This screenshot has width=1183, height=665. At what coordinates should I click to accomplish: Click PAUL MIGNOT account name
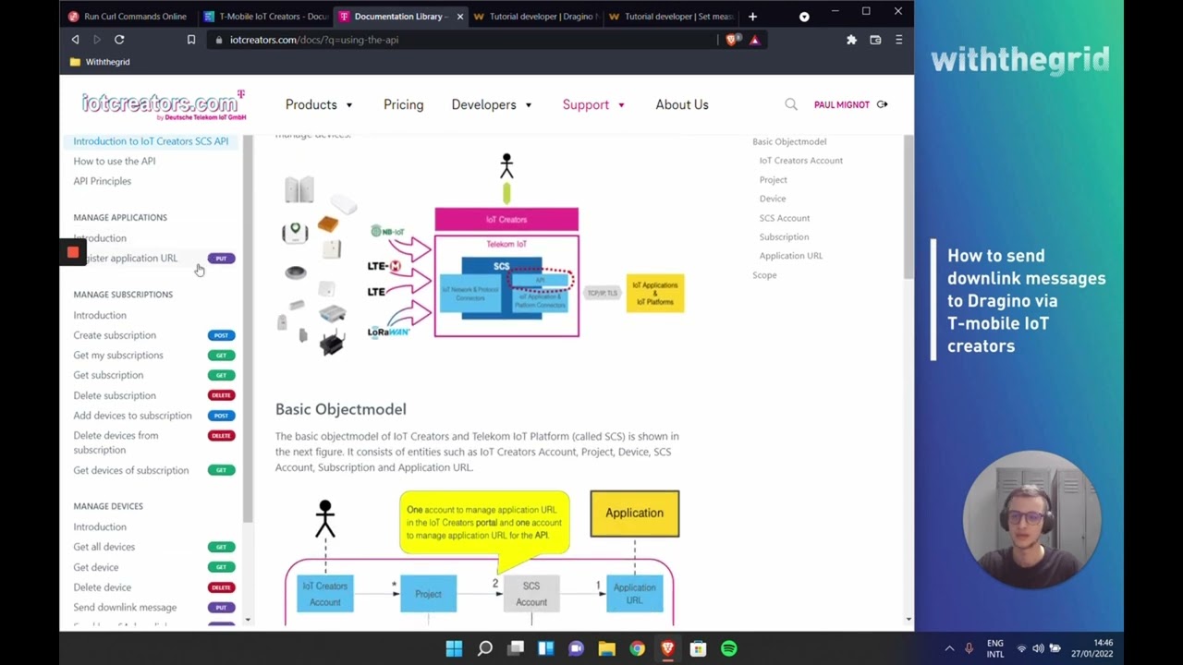tap(841, 104)
